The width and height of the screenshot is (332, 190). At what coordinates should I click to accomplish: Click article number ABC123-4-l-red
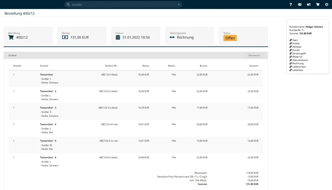point(109,124)
